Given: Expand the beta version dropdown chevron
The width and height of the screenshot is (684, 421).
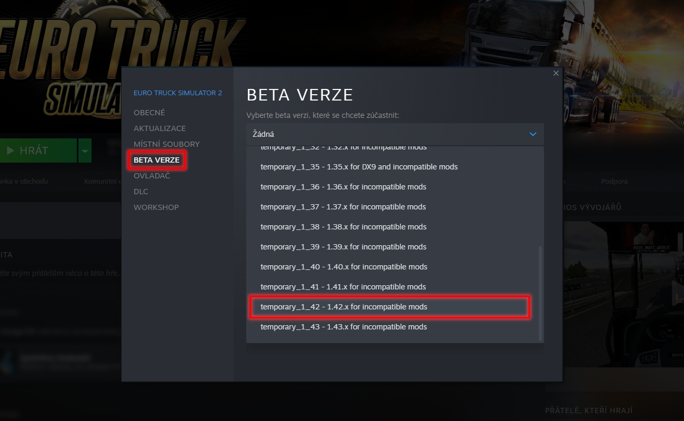Looking at the screenshot, I should pos(532,134).
